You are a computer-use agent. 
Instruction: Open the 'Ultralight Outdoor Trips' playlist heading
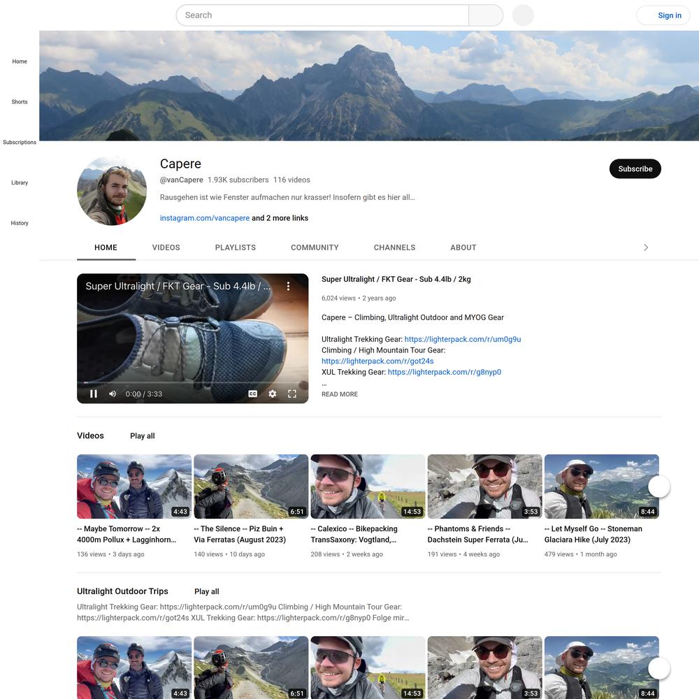pyautogui.click(x=122, y=591)
